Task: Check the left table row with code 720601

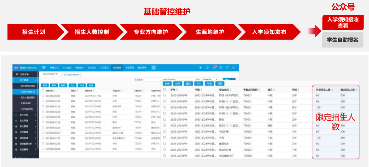Action: [x=43, y=127]
